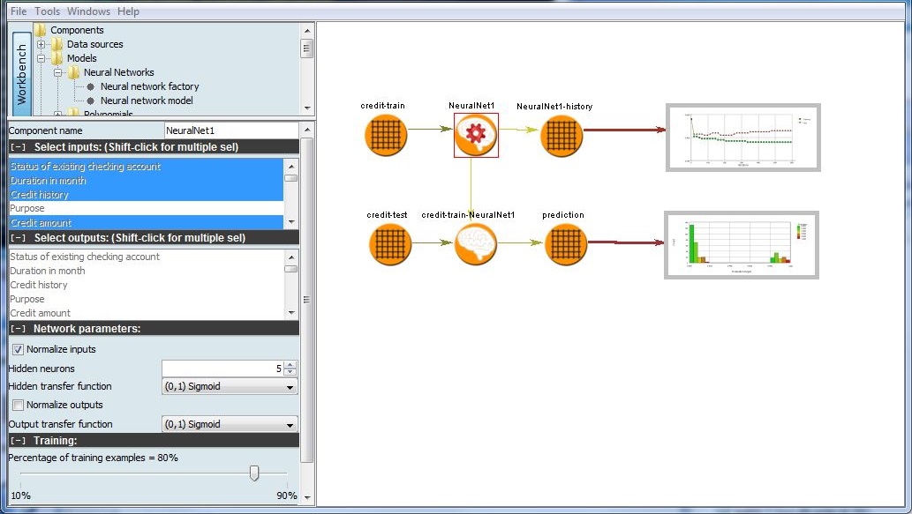Open the prediction histogram chart thumbnail
912x514 pixels.
[742, 245]
